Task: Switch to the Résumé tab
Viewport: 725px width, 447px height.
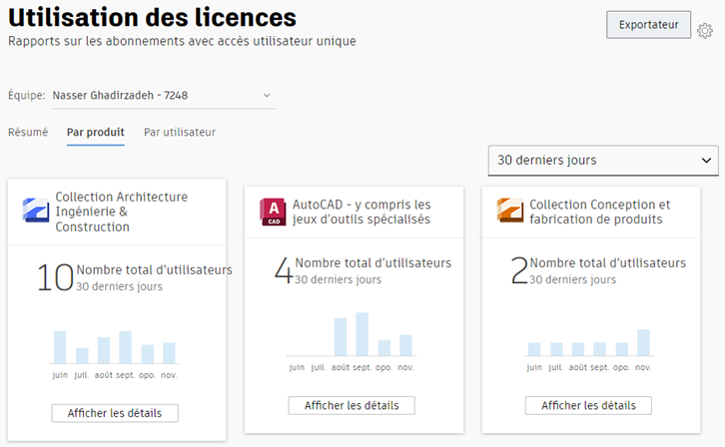Action: tap(28, 133)
